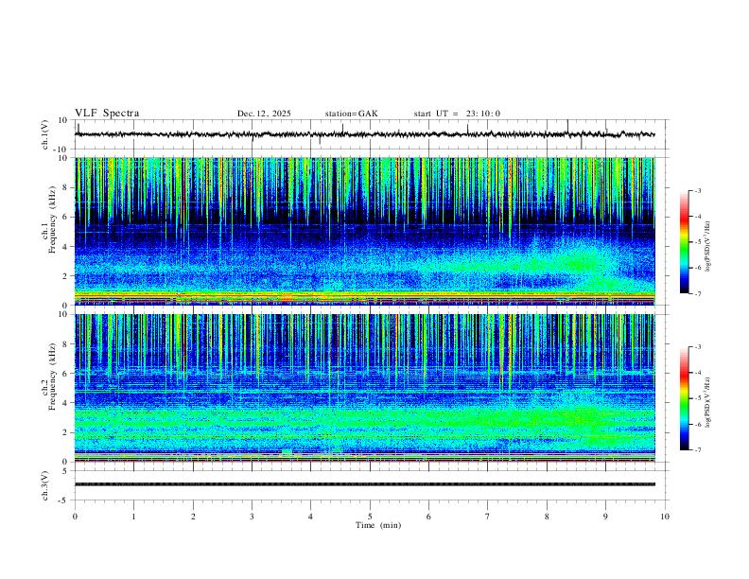Click the "6" kHz tick of ch.1 spectrogram
The width and height of the screenshot is (749, 579).
[66, 217]
